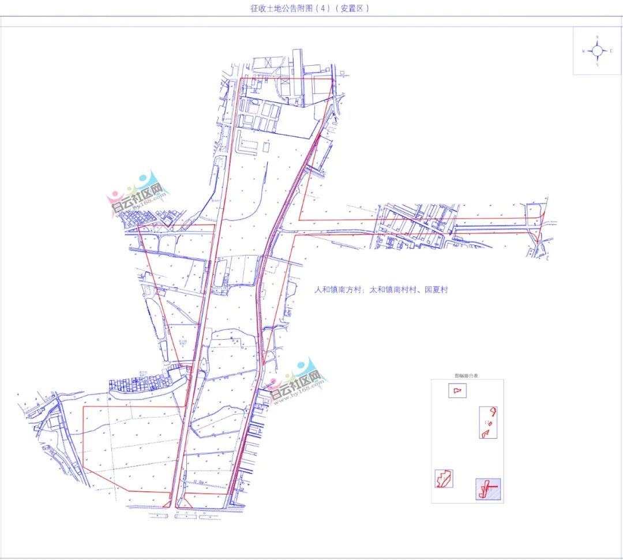
Task: Open the tall sheet thumbnail with three red parcels
Action: 489,422
